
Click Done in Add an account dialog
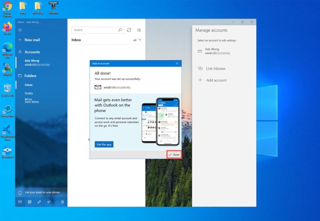(174, 155)
